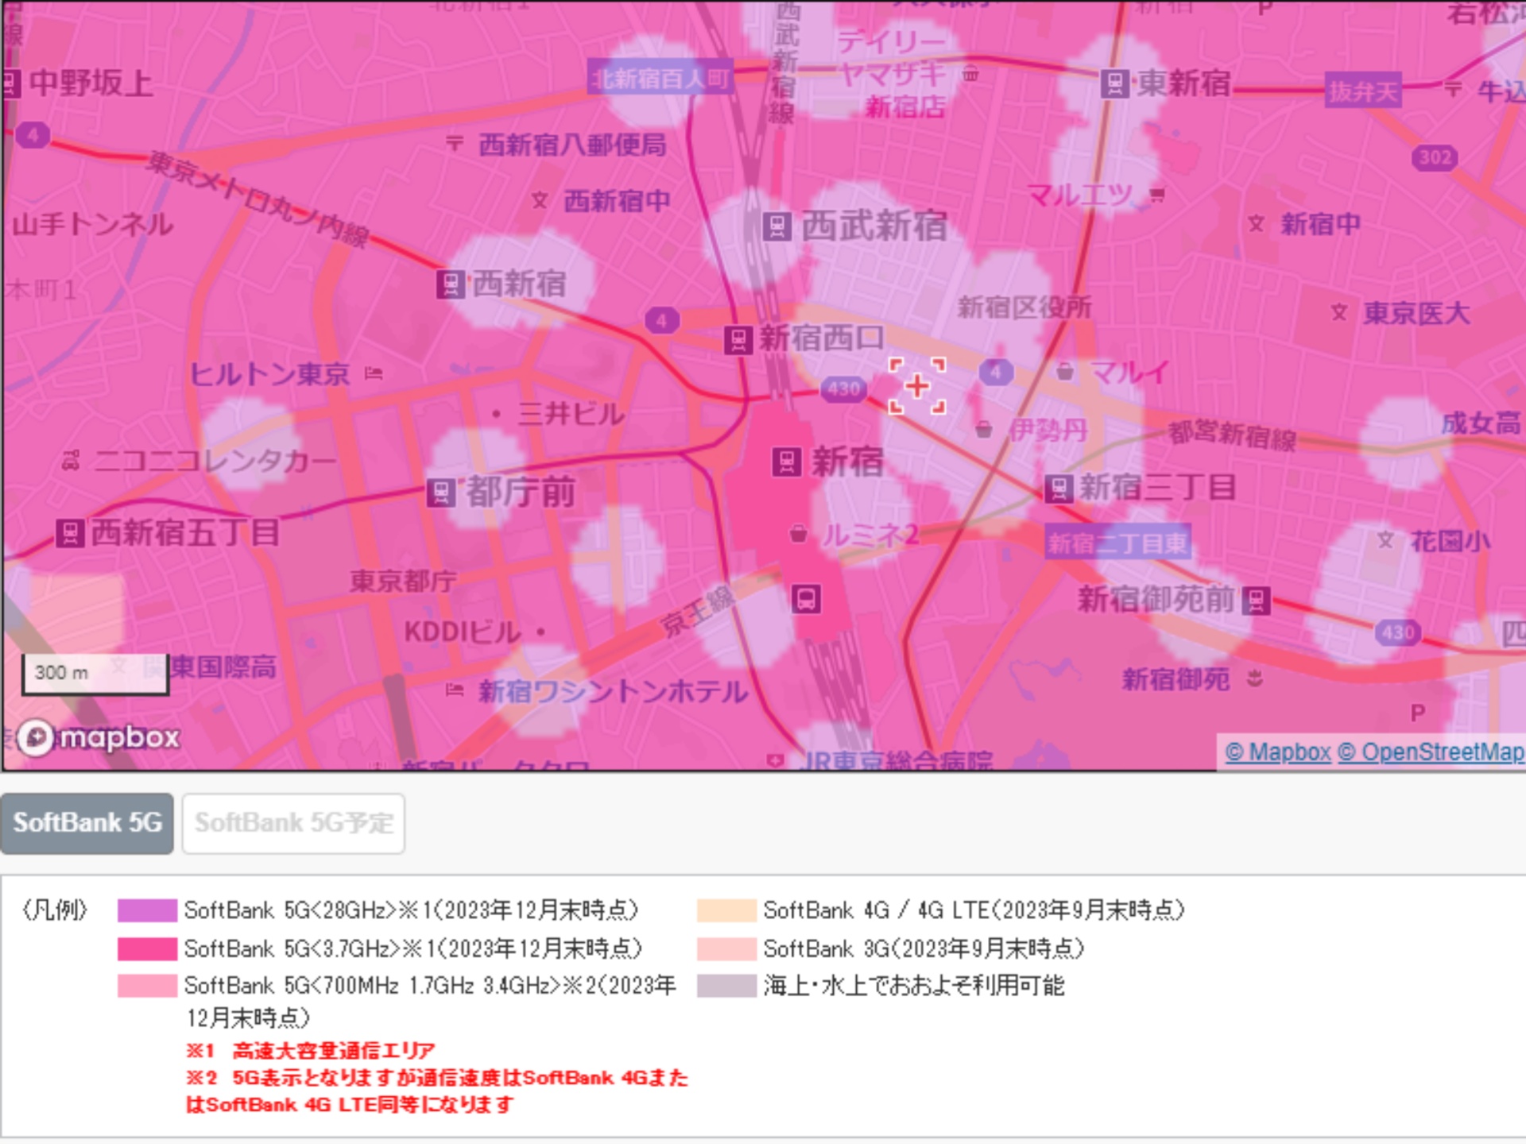Switch to the SoftBank 5G予定 tab
Image resolution: width=1526 pixels, height=1144 pixels.
coord(293,823)
